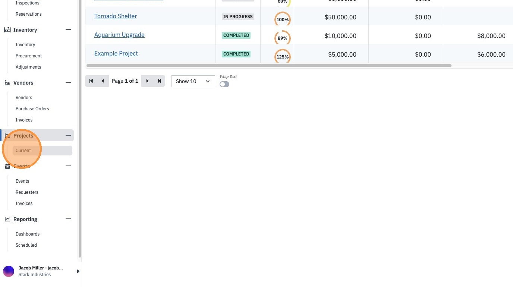Viewport: 513px width, 287px height.
Task: Click the Inventory section icon
Action: click(7, 30)
